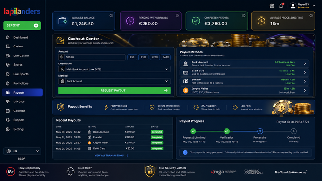Expand Debit Card payout method chevron

(305, 72)
